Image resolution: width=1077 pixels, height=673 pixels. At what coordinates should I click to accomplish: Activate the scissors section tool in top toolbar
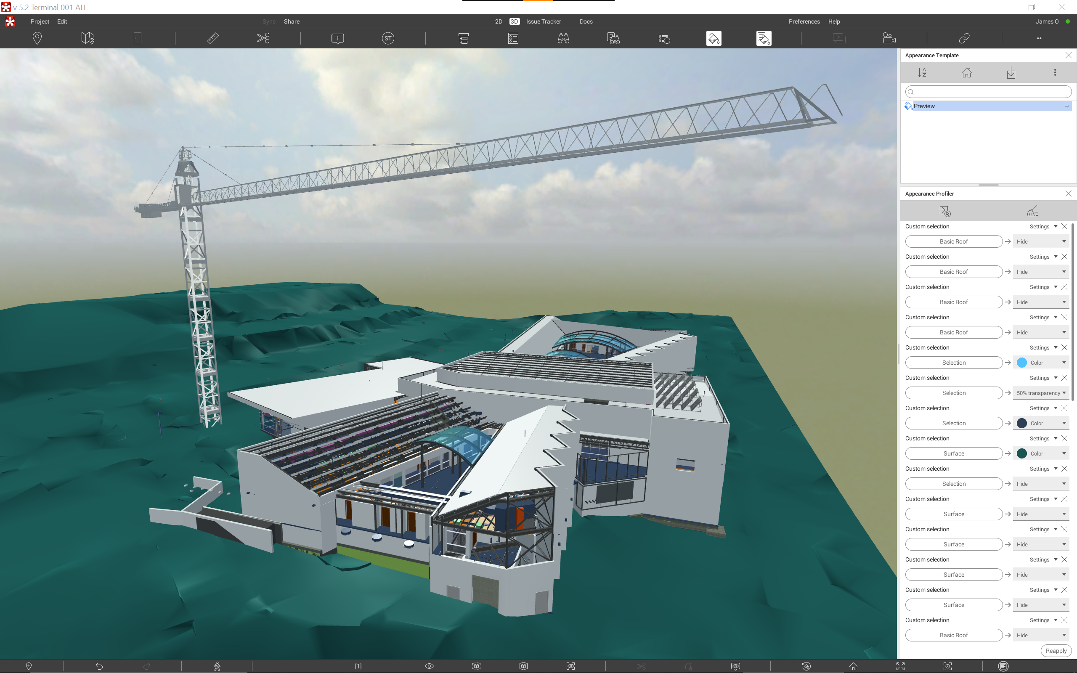tap(263, 38)
